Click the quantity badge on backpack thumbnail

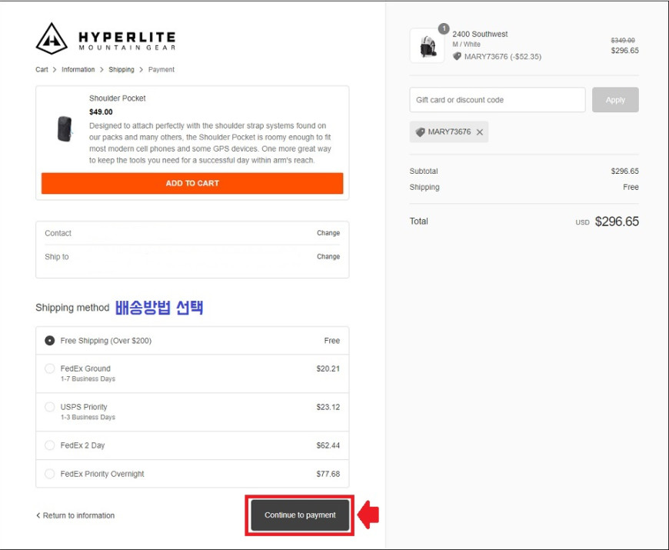coord(444,28)
